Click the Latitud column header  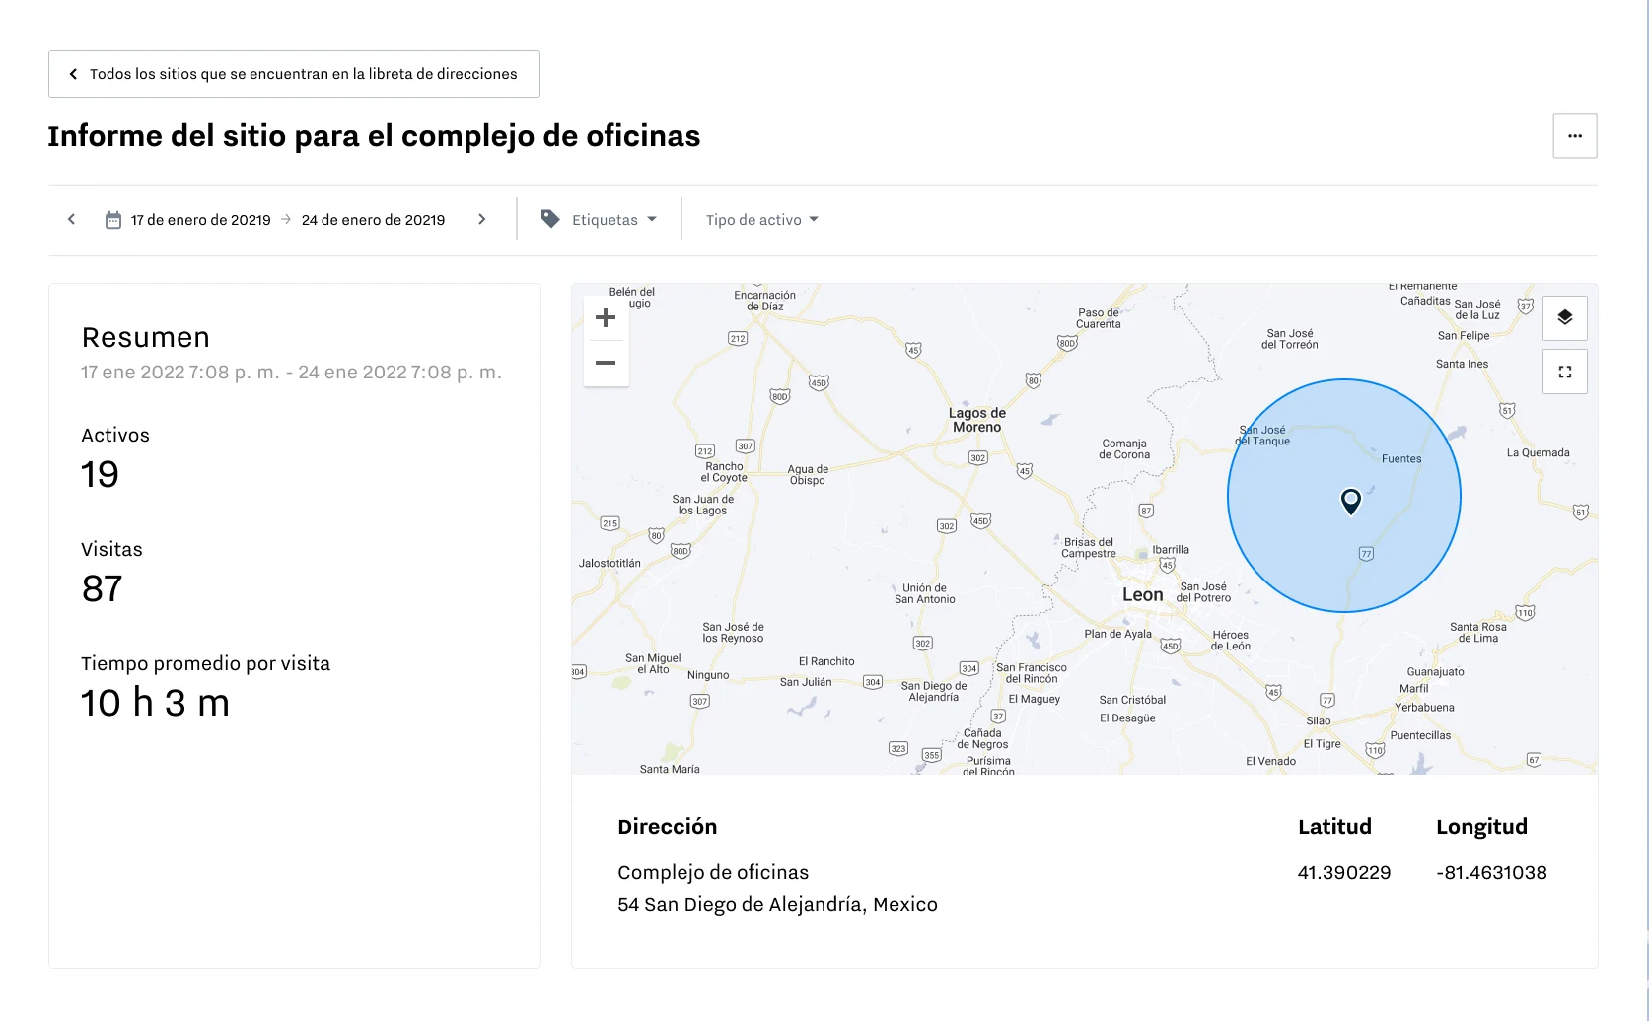pyautogui.click(x=1334, y=827)
